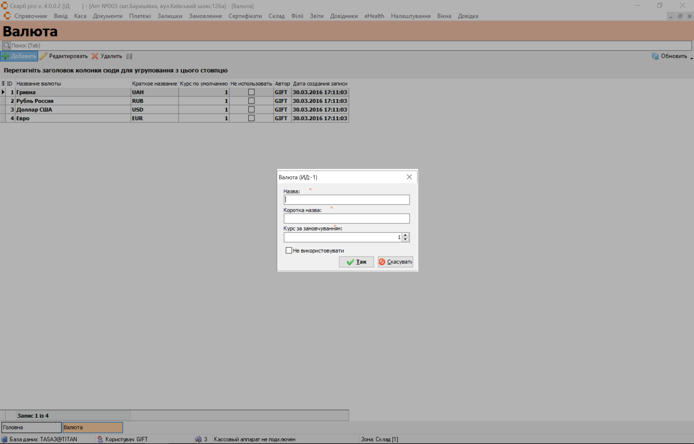Screen dimensions: 694x444
Task: Close the Валюта dialog window
Action: pyautogui.click(x=409, y=177)
